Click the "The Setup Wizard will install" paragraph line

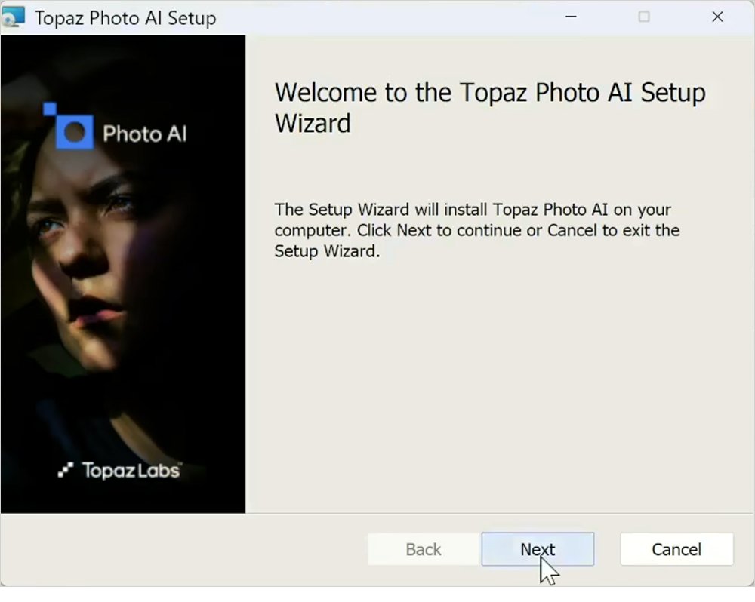click(x=473, y=210)
